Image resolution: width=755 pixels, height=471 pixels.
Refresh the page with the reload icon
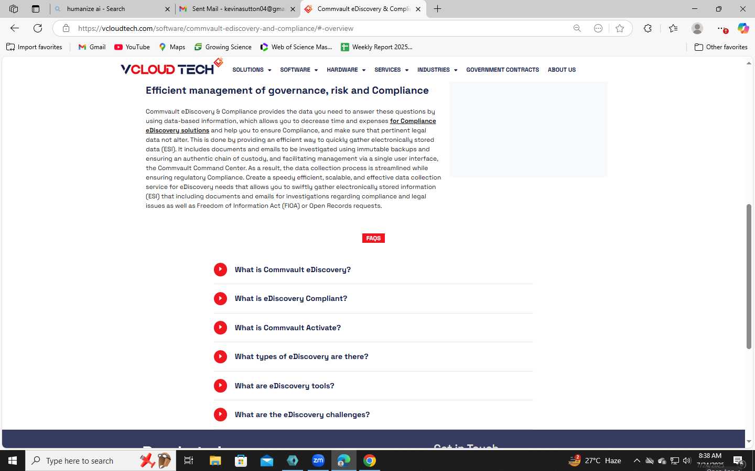(x=38, y=28)
